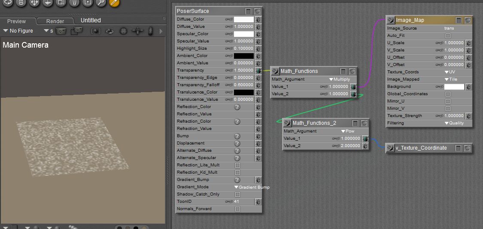Image resolution: width=483 pixels, height=229 pixels.
Task: Click the Math_Functions_2 Value_2 field 2.000000
Action: (x=350, y=146)
